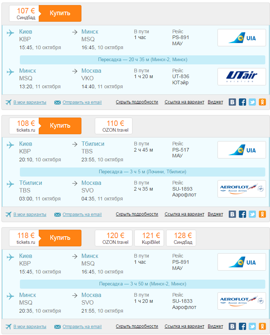Share 107 € Sindbad flight on Facebook
This screenshot has width=270, height=335.
point(242,102)
